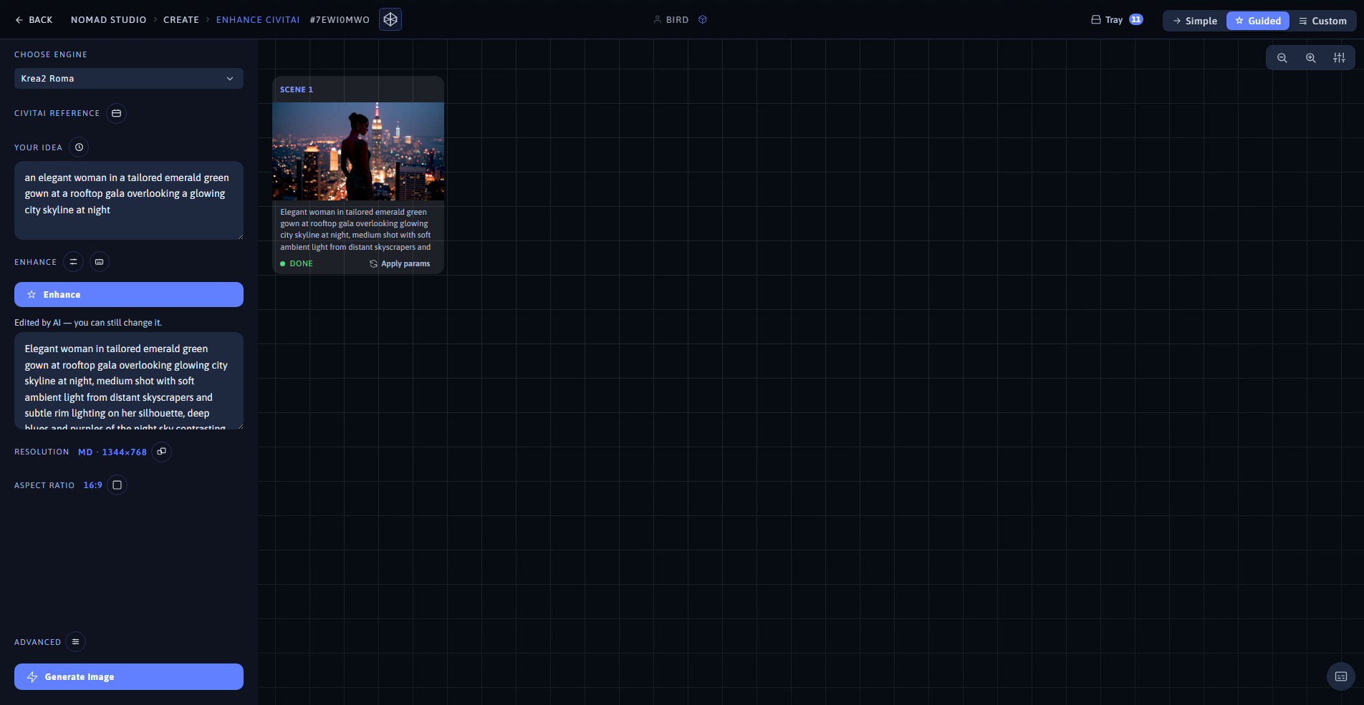Click the Scene 1 prompt description text
This screenshot has height=705, width=1364.
356,230
